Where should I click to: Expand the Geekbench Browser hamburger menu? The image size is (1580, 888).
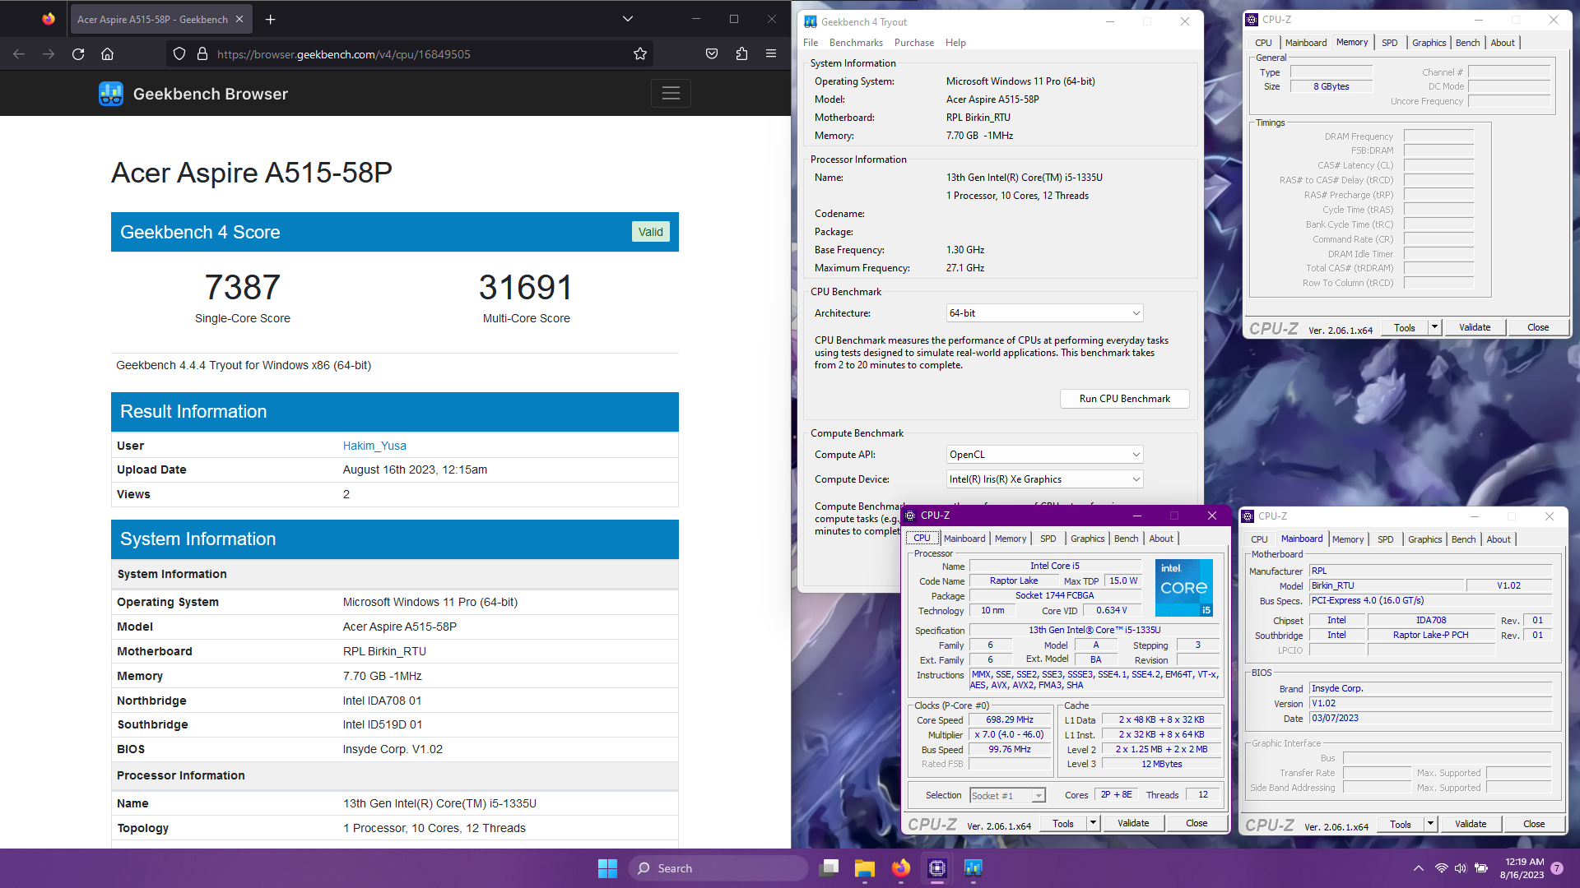point(671,94)
